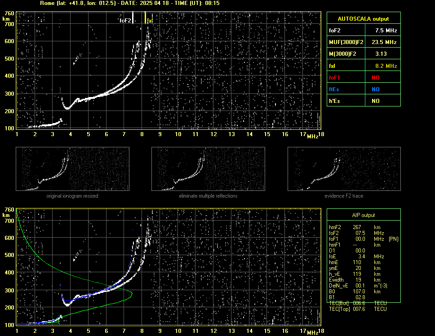
Task: Click the MHz axis label under top ionogram
Action: 313,137
